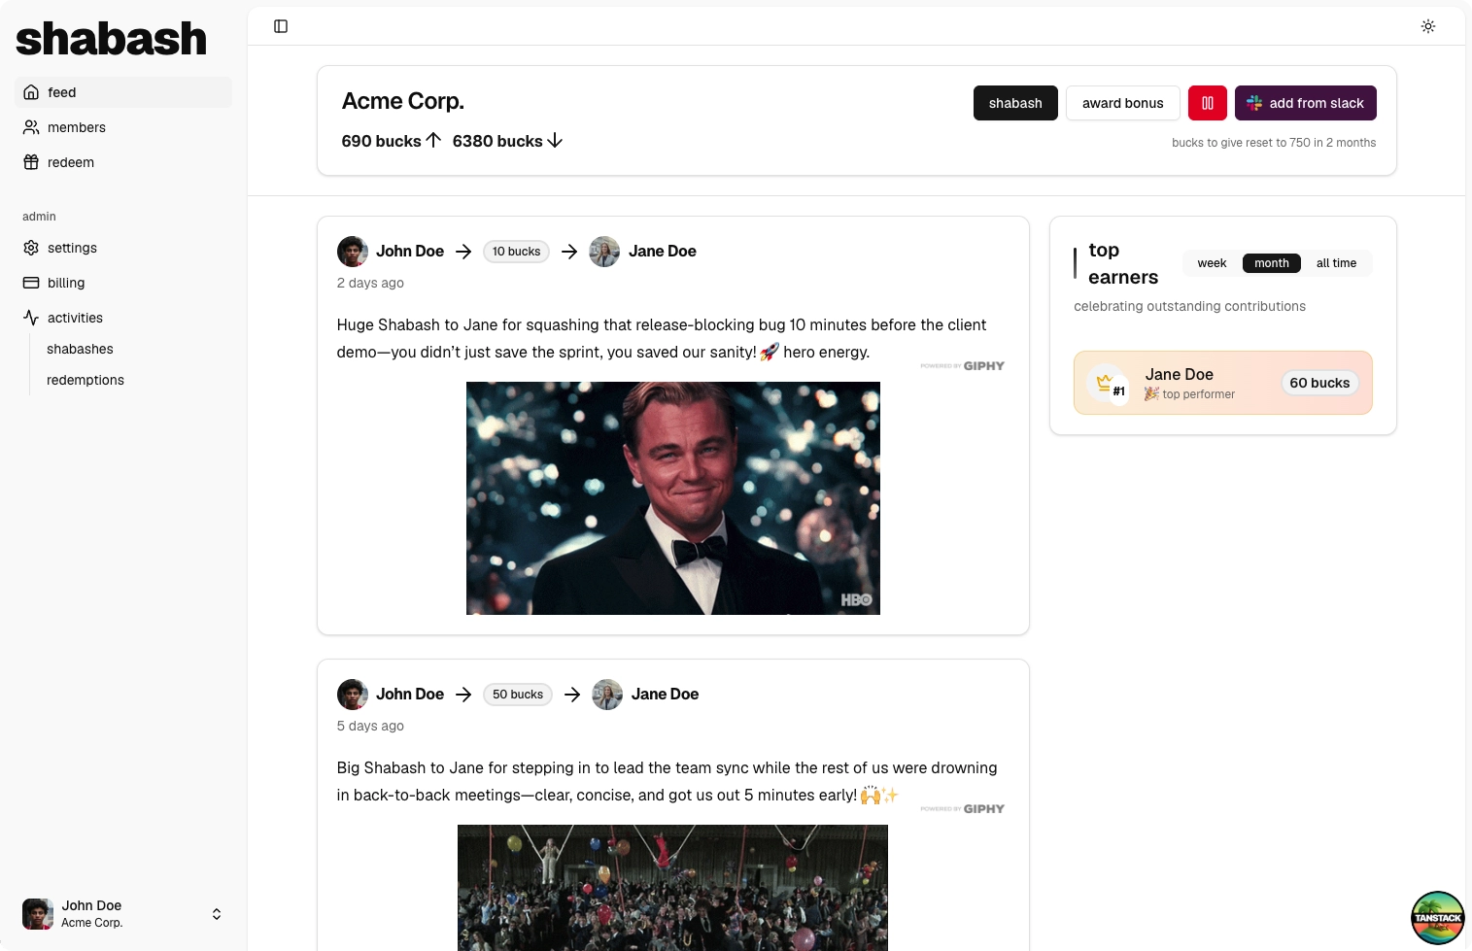The width and height of the screenshot is (1472, 951).
Task: Click the 50 bucks badge
Action: (x=518, y=695)
